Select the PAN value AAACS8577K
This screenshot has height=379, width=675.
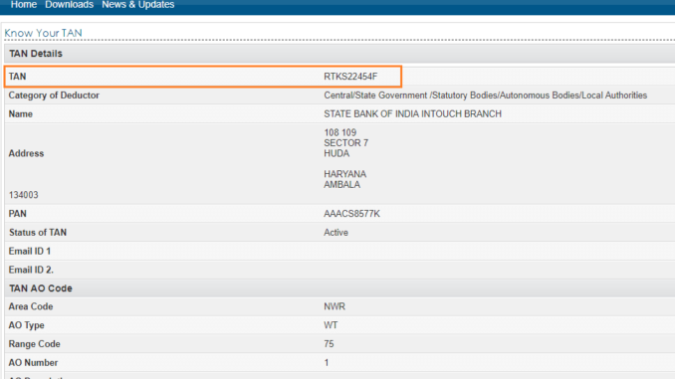click(351, 214)
